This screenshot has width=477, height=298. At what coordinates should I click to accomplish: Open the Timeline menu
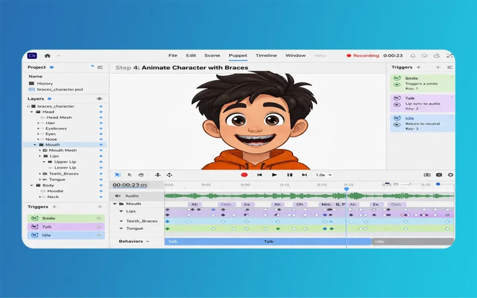tap(266, 56)
